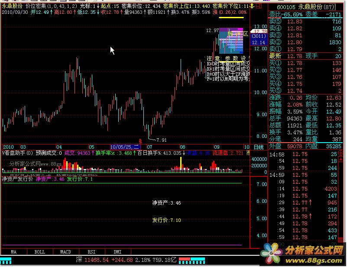Viewport: 347px width, 267px height.
Task: Click the stock title 600105 永鼎股份(87)
Action: 306,7
